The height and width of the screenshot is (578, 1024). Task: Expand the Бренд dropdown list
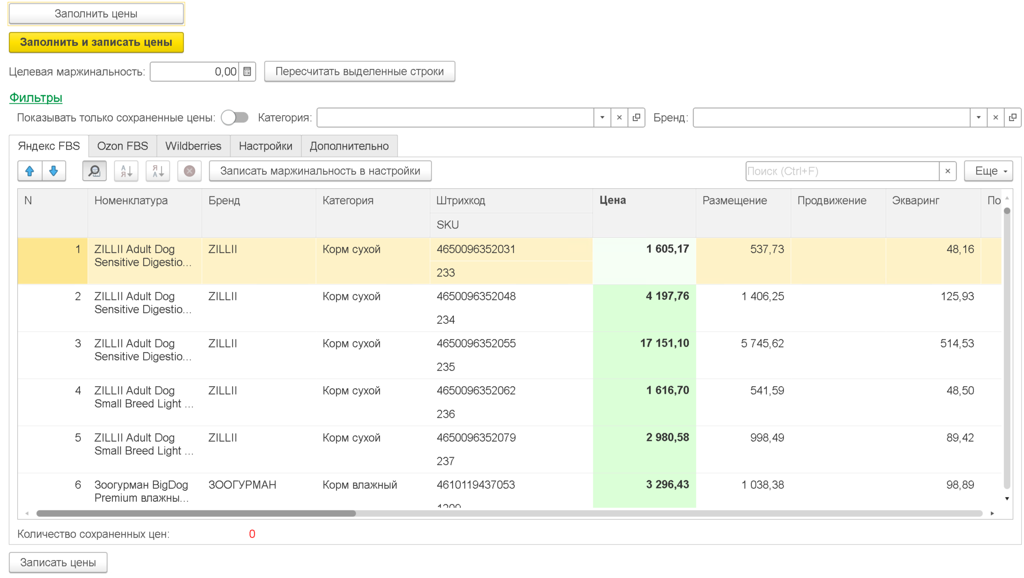(x=978, y=118)
